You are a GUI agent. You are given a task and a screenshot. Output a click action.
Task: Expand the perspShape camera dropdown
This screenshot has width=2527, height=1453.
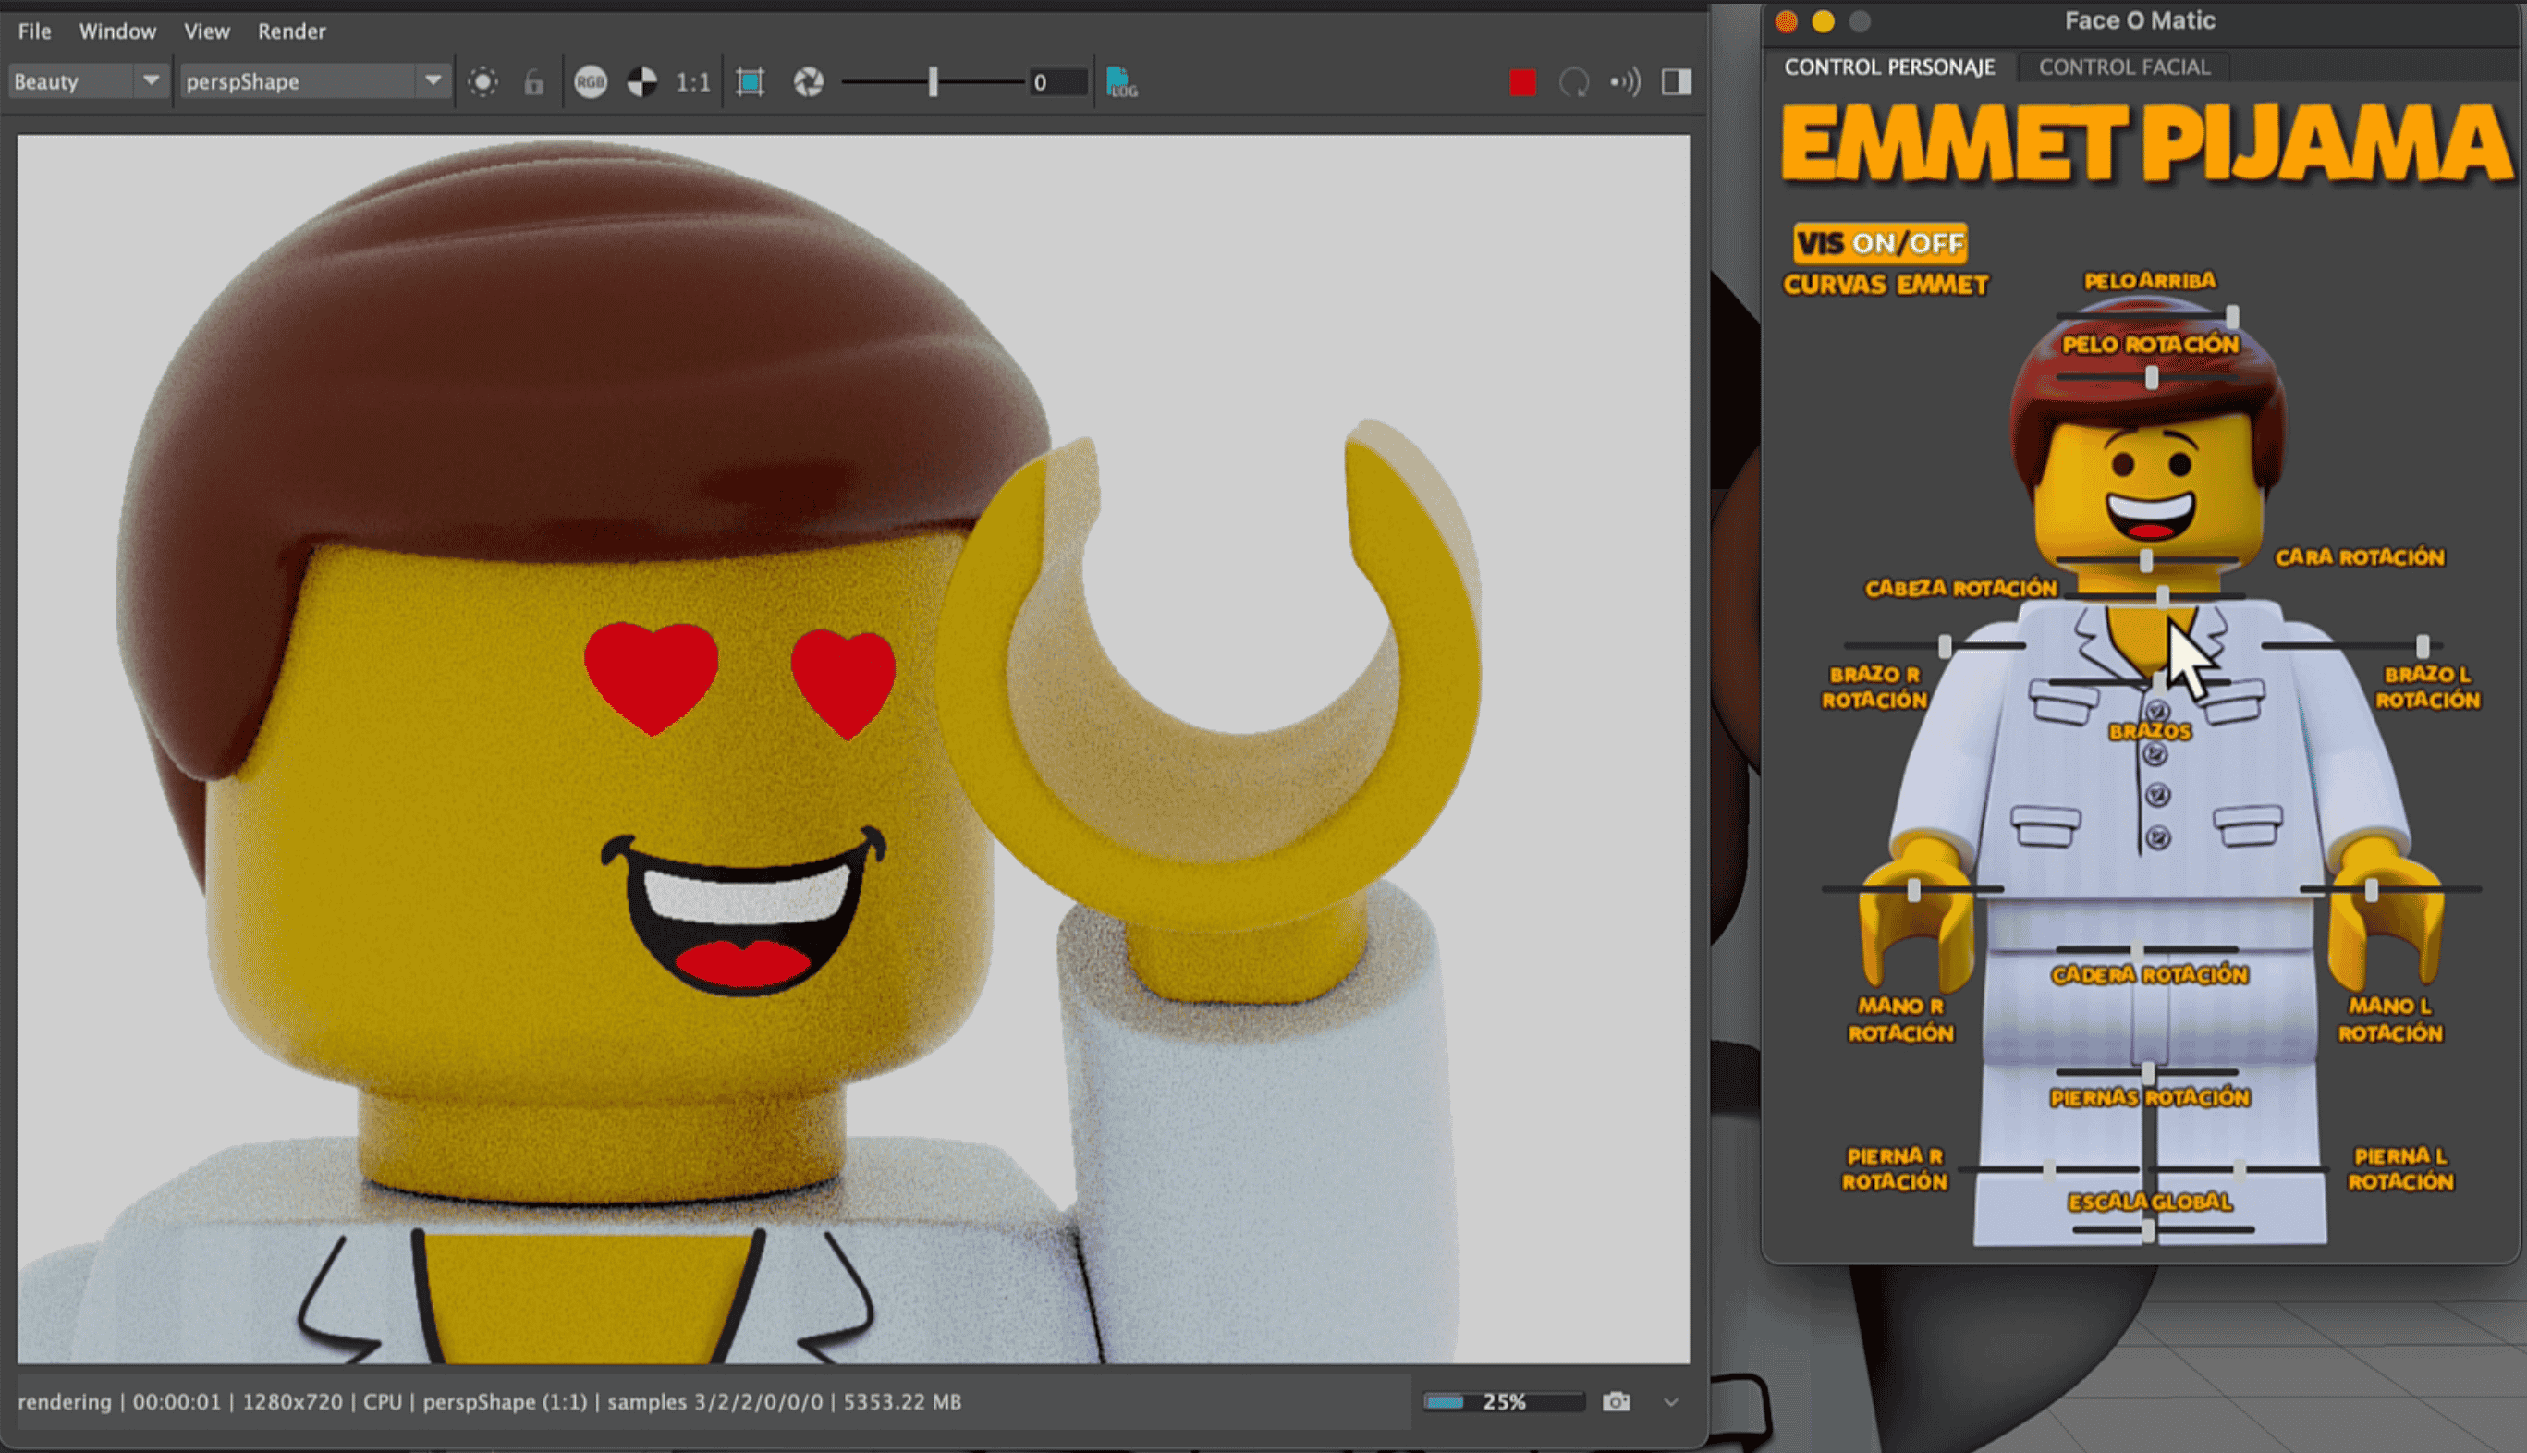[432, 80]
